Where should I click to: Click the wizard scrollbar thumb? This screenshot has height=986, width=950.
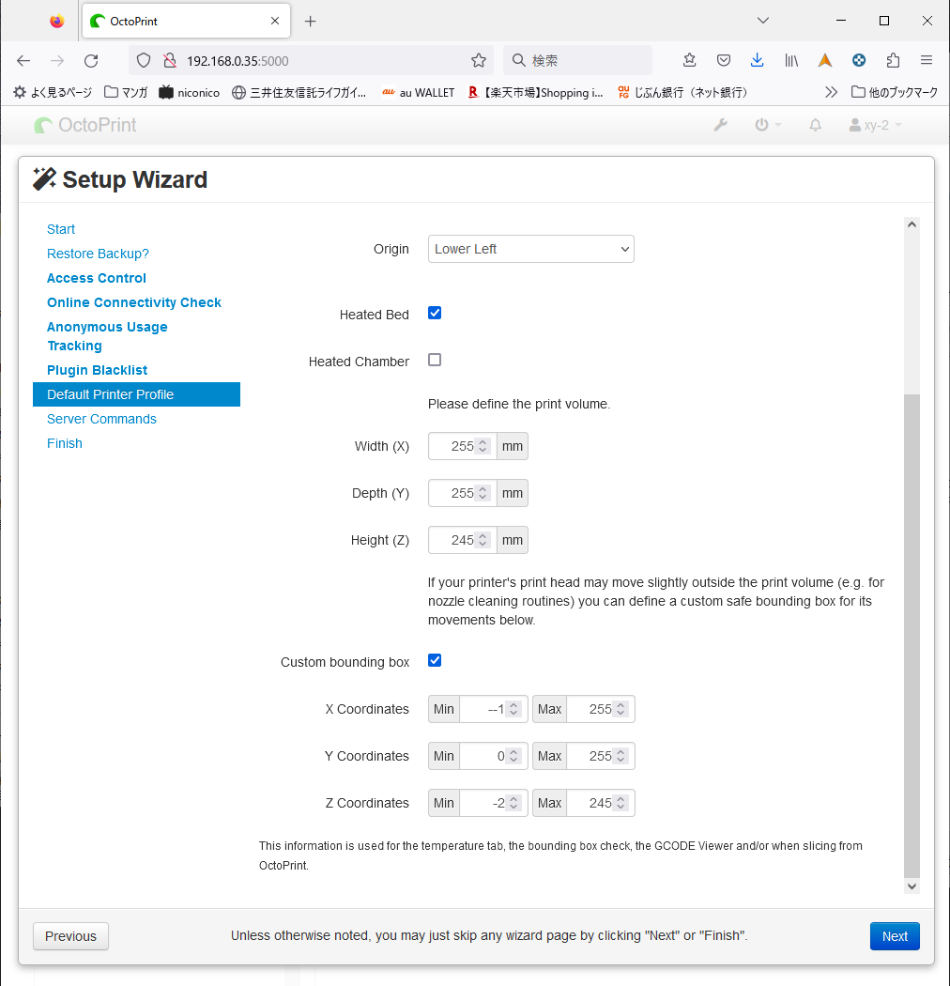(x=912, y=635)
